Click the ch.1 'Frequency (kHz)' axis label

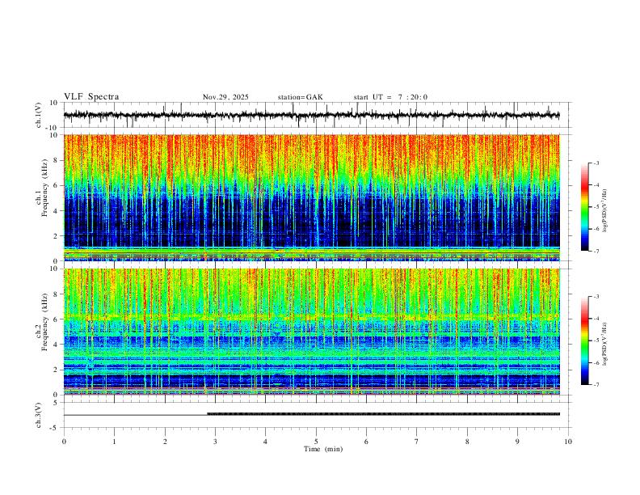pyautogui.click(x=44, y=188)
